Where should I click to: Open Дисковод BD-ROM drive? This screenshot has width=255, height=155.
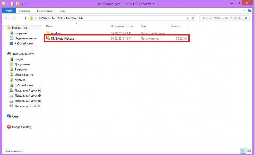tap(27, 106)
